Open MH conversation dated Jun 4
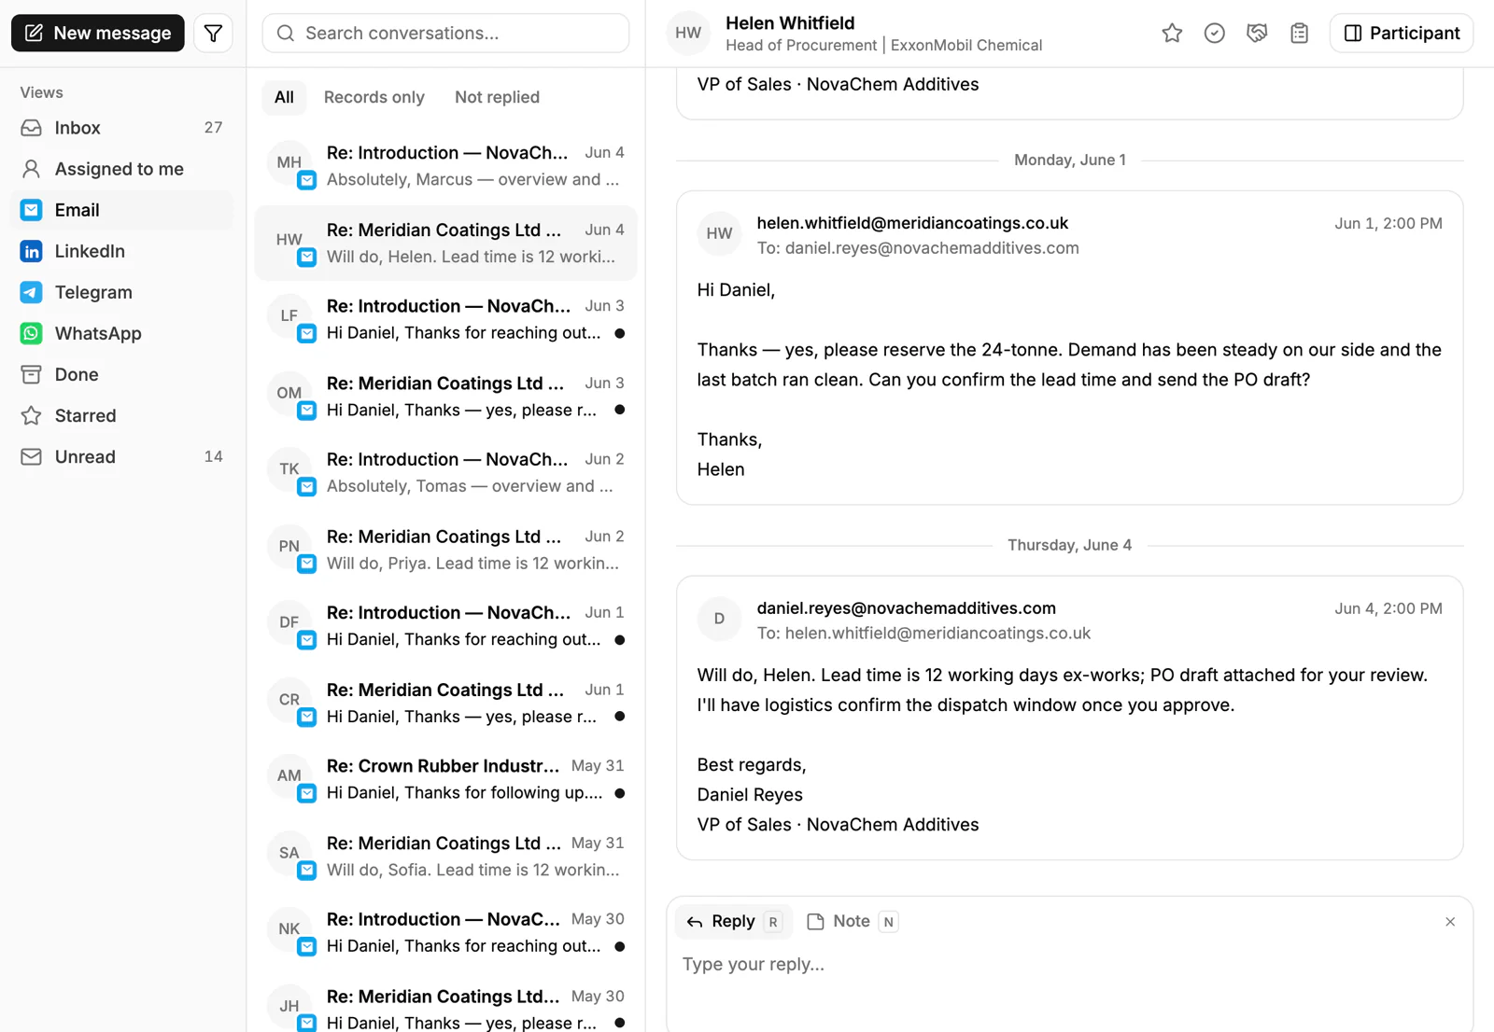The image size is (1494, 1032). [x=445, y=166]
